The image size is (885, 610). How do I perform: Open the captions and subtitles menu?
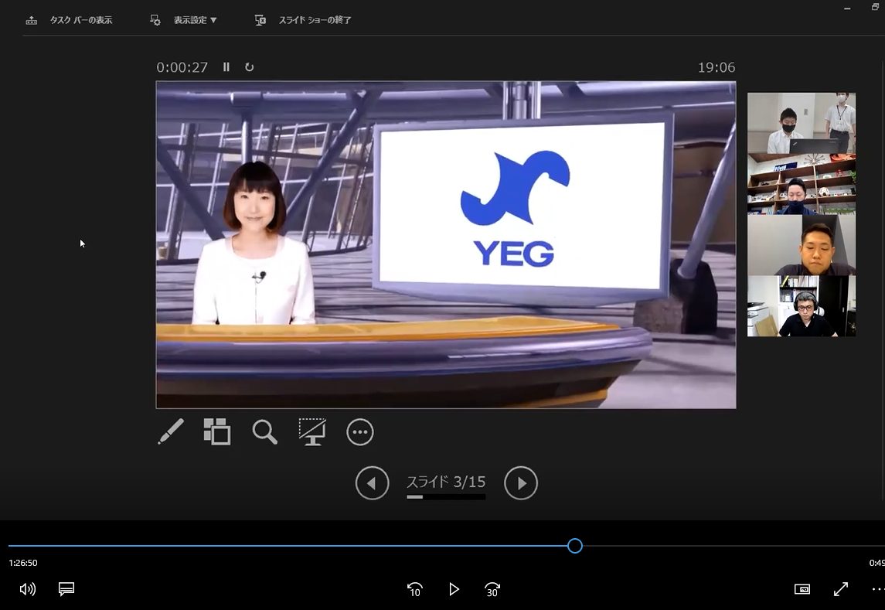(x=66, y=590)
